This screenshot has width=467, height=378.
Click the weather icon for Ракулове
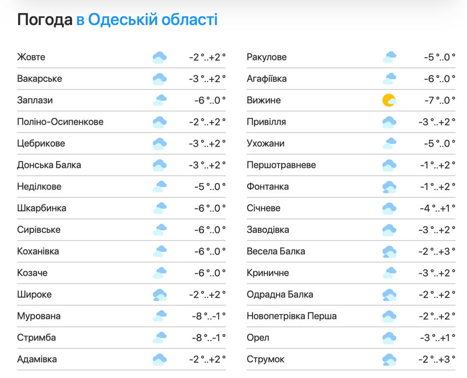pyautogui.click(x=389, y=57)
